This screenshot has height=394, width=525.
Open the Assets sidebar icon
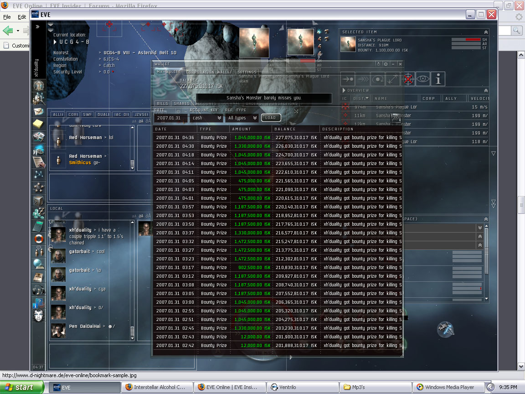pos(38,136)
